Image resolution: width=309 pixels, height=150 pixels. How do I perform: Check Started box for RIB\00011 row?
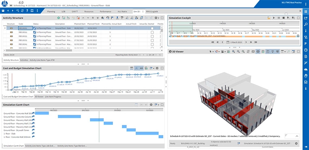pos(152,32)
